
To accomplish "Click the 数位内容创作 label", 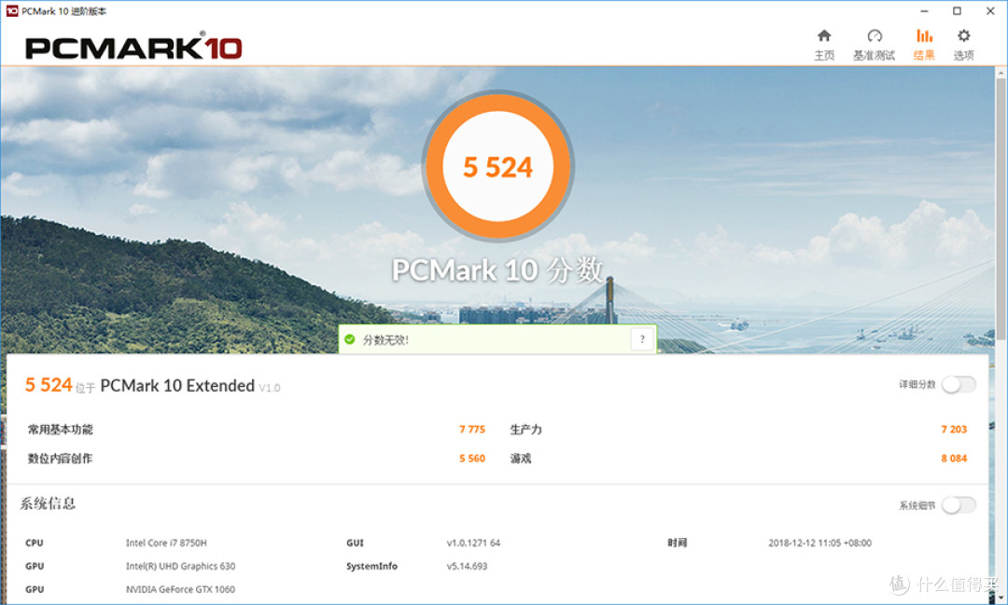I will (61, 458).
